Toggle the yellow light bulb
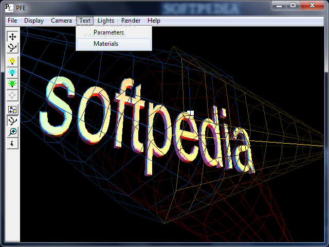329x247 pixels. coord(12,61)
